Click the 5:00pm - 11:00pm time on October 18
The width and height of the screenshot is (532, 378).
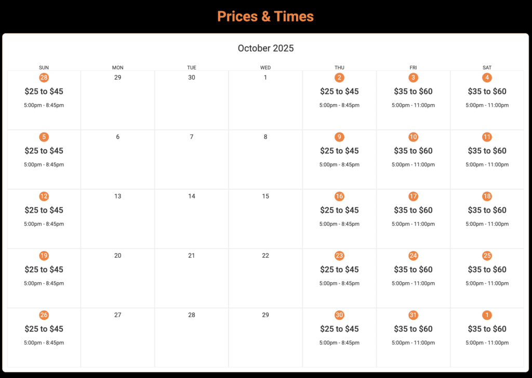487,224
